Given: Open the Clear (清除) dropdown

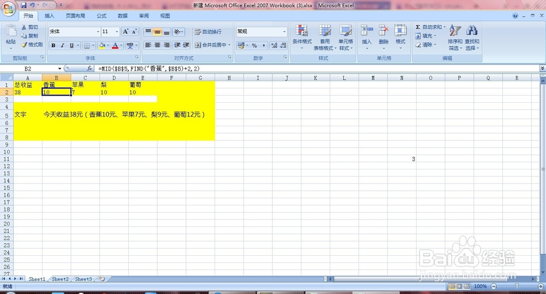Looking at the screenshot, I should point(425,45).
